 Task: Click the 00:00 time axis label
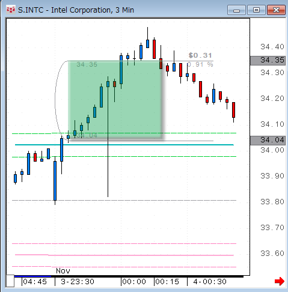point(134,282)
